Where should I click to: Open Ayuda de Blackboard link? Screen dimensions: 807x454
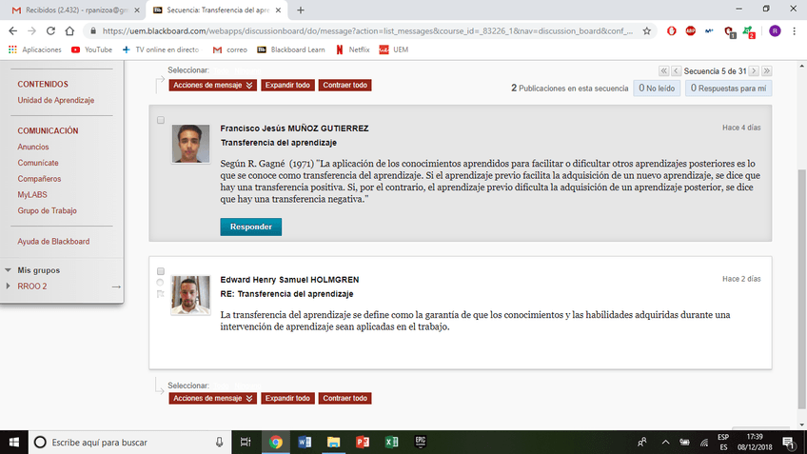(x=53, y=242)
